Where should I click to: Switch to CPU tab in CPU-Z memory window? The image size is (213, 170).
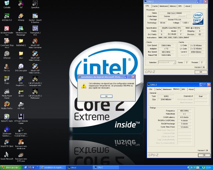click(x=150, y=89)
